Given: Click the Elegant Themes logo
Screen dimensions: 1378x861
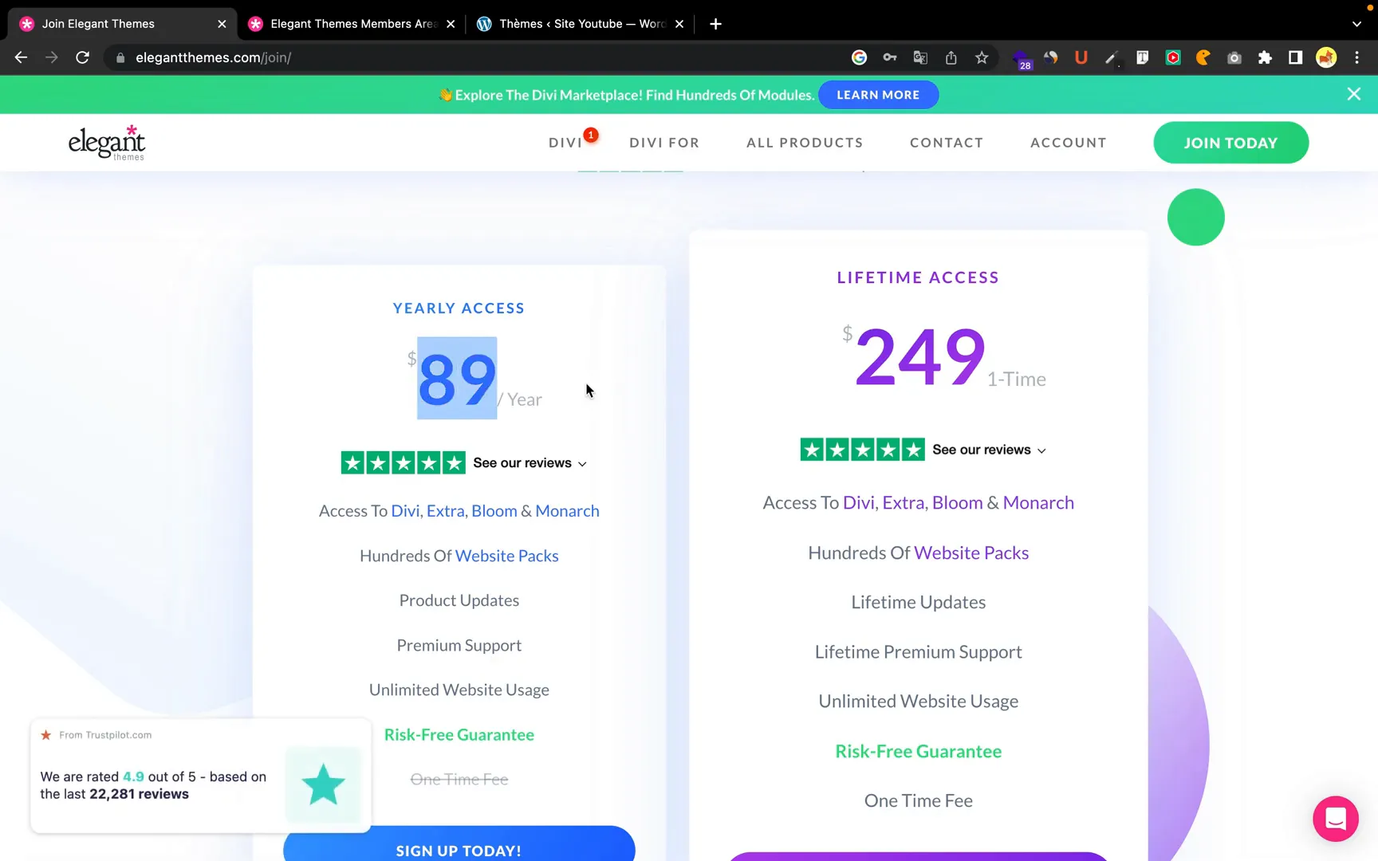Looking at the screenshot, I should point(107,143).
